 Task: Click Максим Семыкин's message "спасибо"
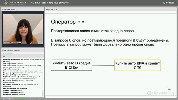13,92
